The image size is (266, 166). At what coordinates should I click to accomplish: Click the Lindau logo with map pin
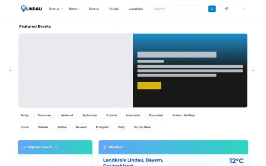(31, 9)
